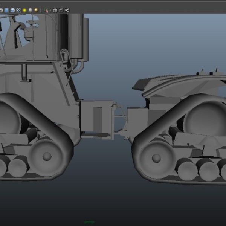
Task: Toggle textured display checker icon
Action: (18, 11)
